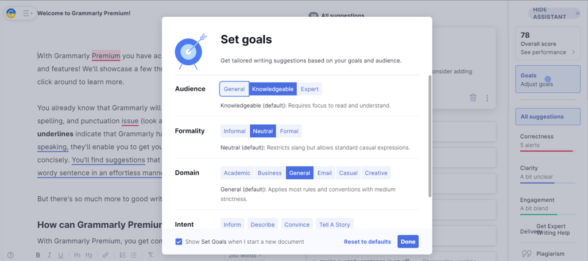Choose Casual domain
The image size is (588, 261).
coord(349,173)
